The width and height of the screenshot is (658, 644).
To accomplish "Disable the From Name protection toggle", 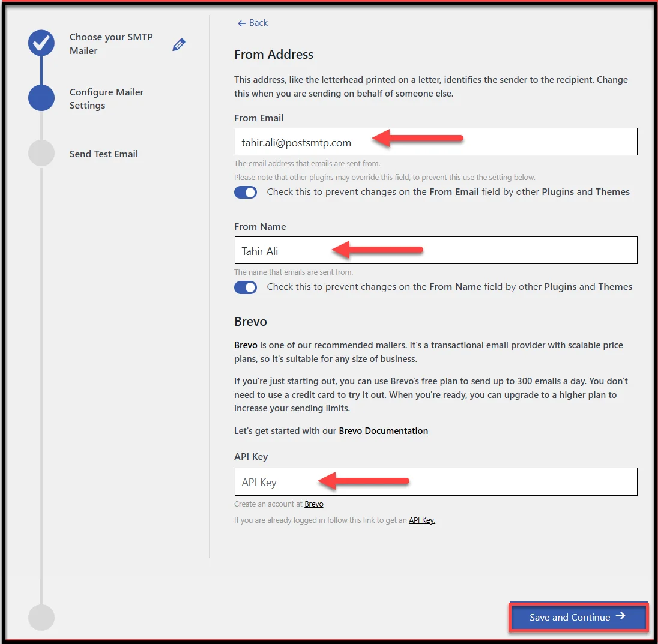I will 246,287.
